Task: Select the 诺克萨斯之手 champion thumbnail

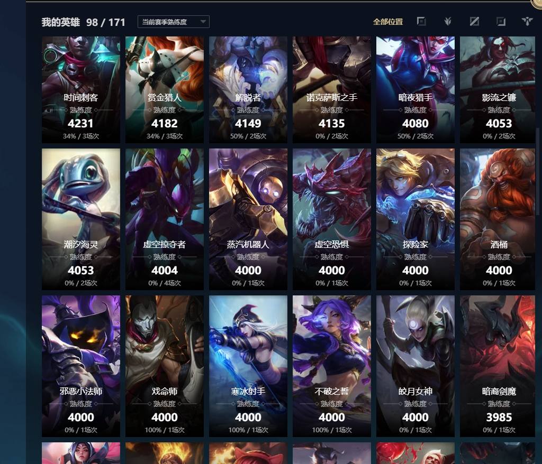Action: click(332, 90)
